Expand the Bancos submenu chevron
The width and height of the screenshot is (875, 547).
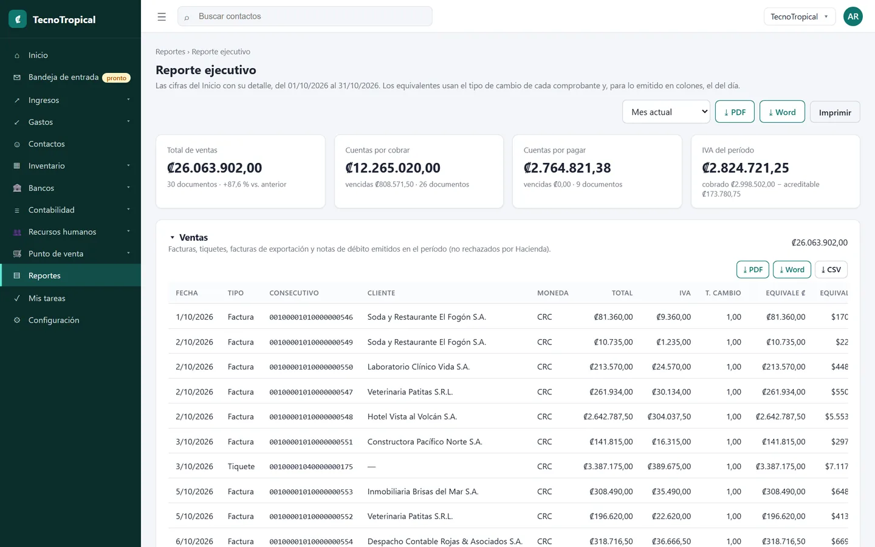click(x=128, y=188)
